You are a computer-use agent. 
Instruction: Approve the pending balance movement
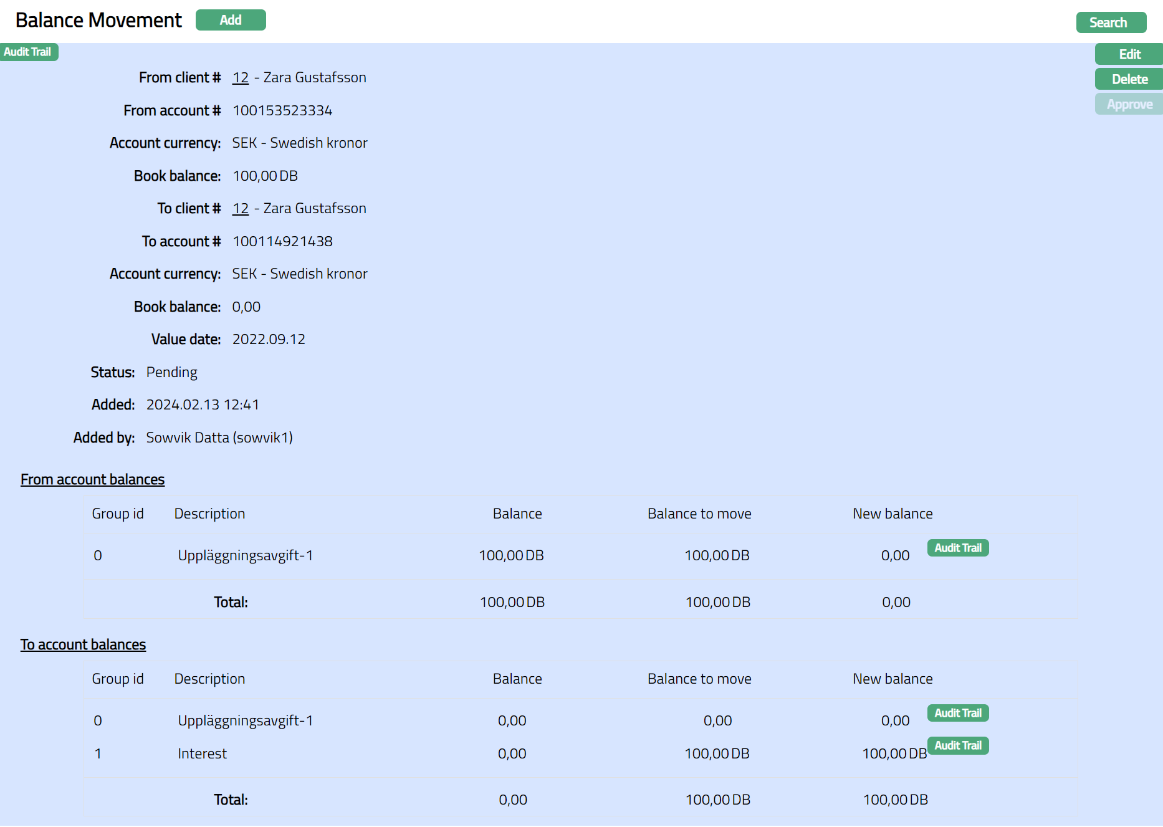1129,104
